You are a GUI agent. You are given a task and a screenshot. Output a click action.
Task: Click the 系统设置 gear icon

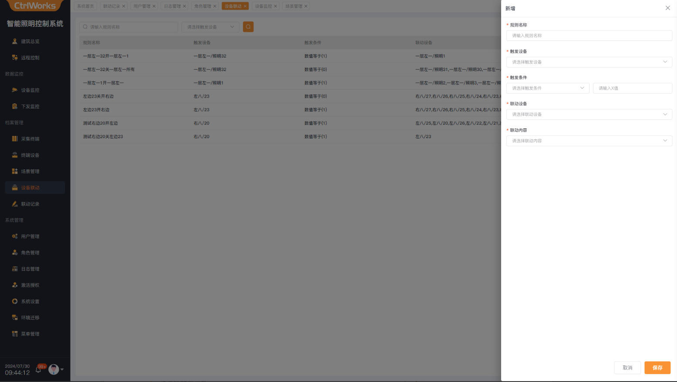pyautogui.click(x=15, y=301)
